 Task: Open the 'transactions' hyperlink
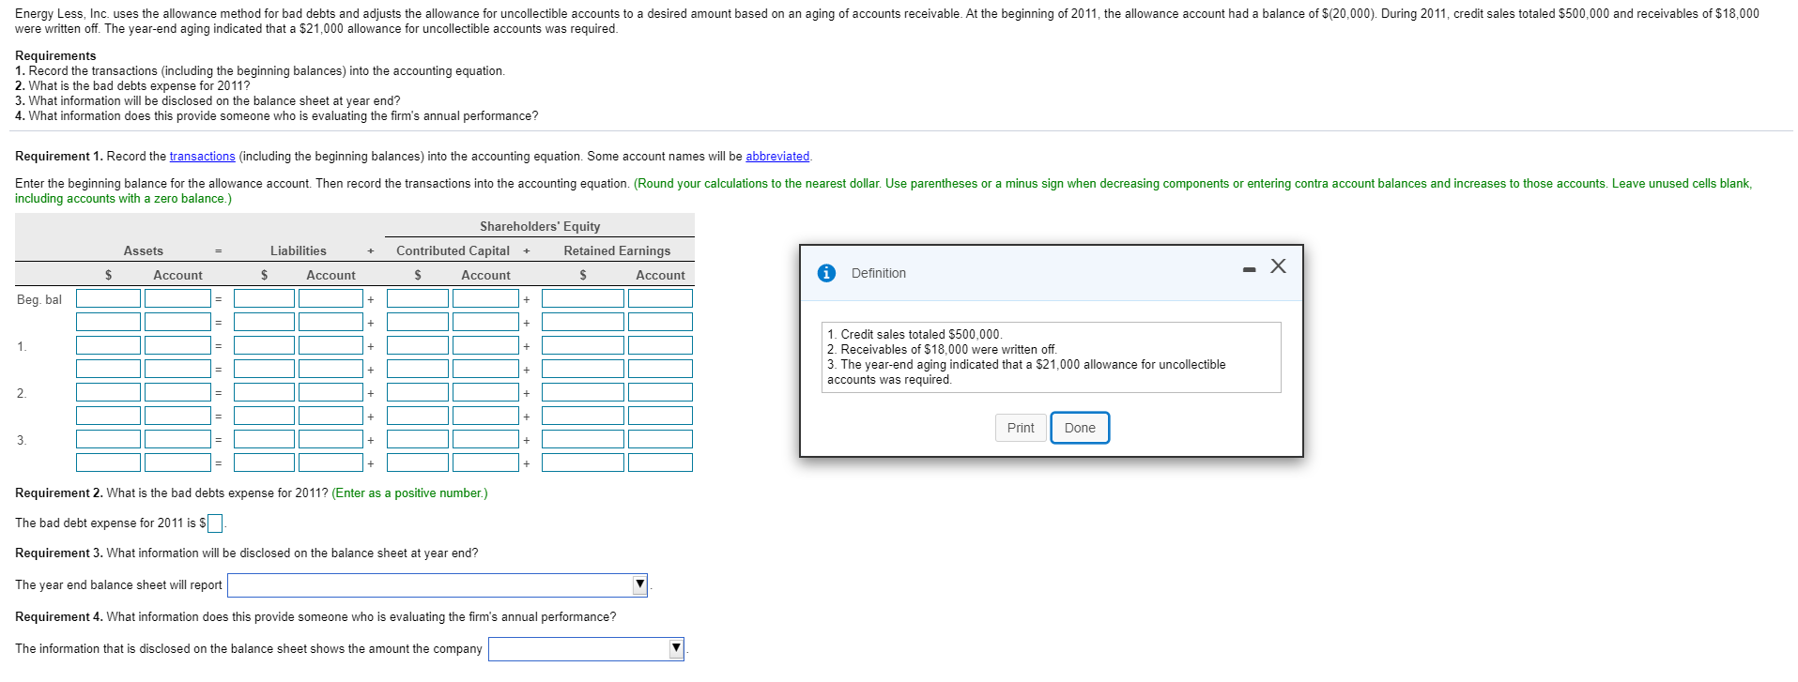[202, 157]
